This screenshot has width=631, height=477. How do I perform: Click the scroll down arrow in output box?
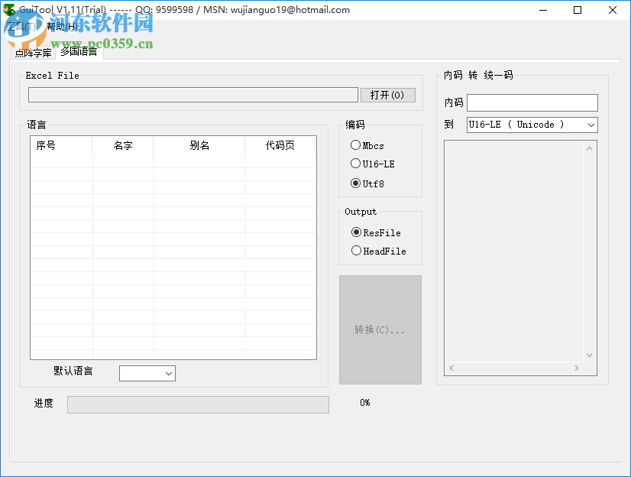pos(589,355)
